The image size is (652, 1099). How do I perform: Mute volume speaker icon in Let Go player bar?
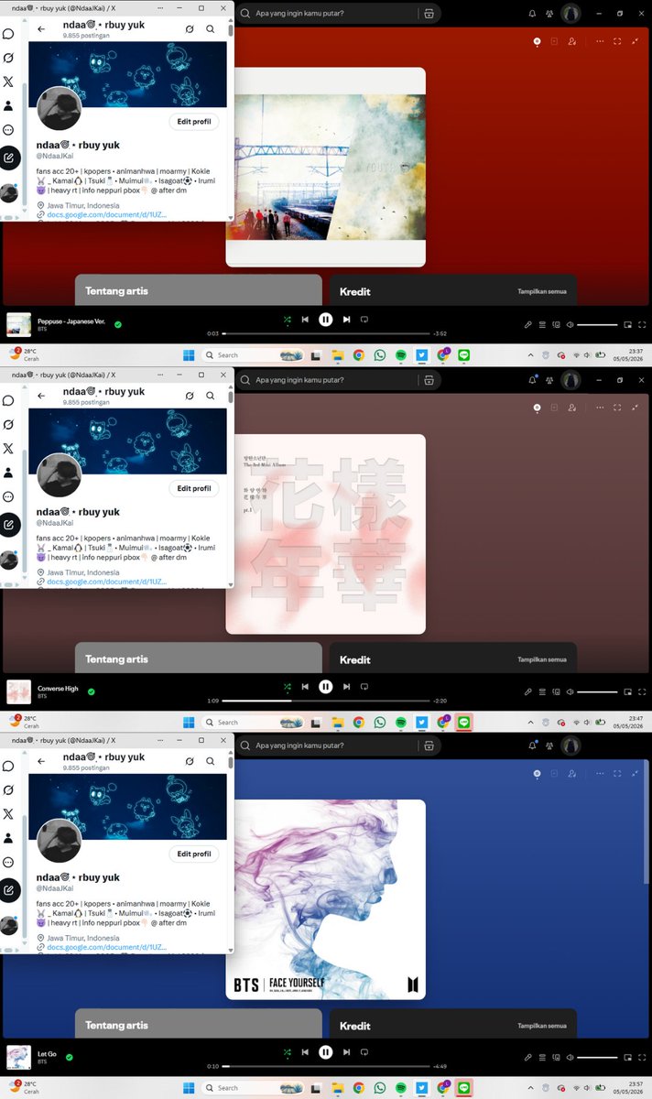click(570, 1057)
